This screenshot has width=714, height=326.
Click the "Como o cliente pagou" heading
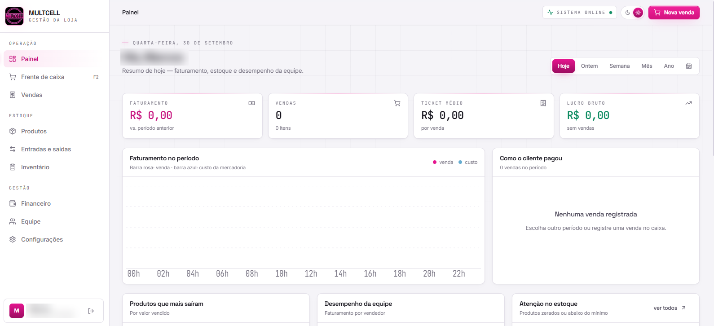531,159
